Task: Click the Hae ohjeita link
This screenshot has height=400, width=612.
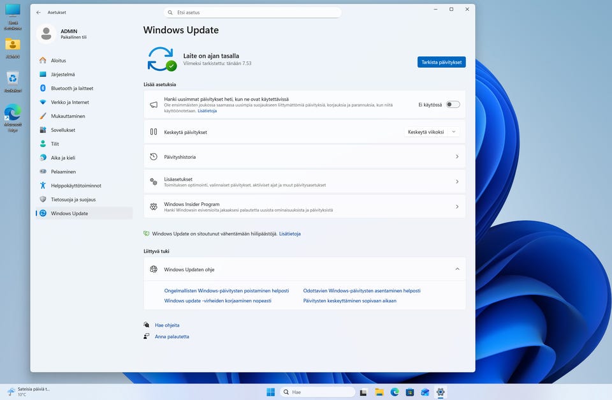Action: [x=167, y=325]
